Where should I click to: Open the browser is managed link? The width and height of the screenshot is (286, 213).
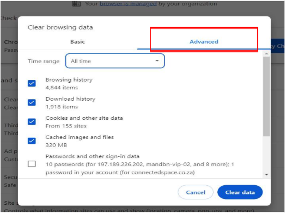coord(128,3)
